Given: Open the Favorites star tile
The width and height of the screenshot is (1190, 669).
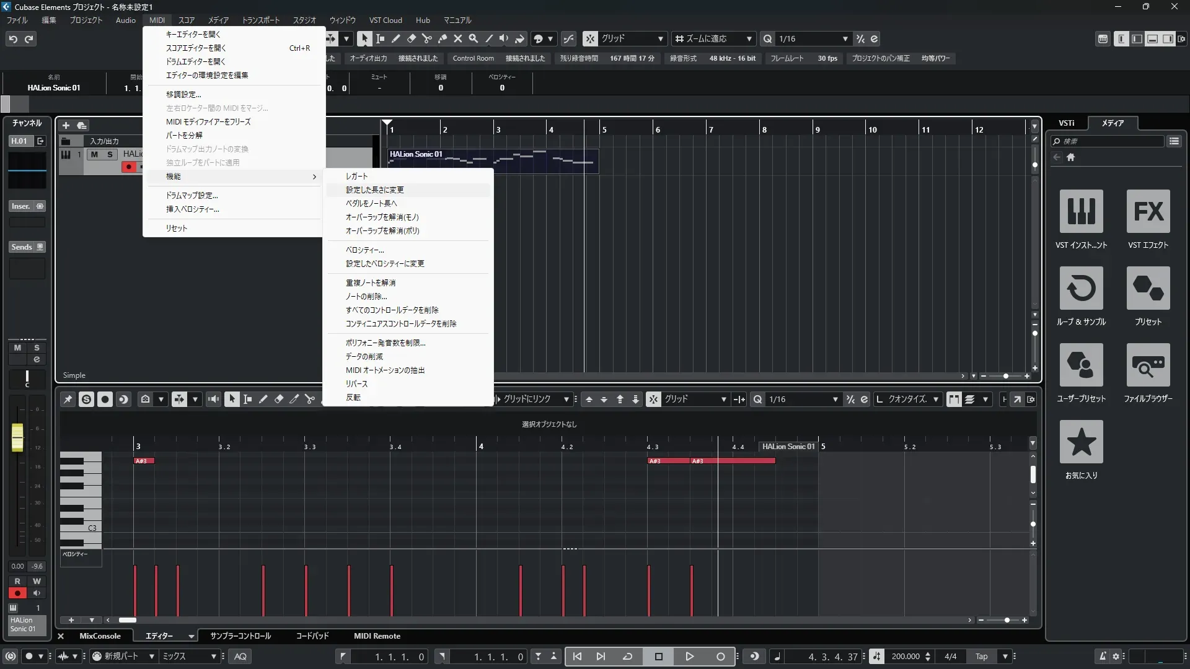Looking at the screenshot, I should pyautogui.click(x=1081, y=442).
